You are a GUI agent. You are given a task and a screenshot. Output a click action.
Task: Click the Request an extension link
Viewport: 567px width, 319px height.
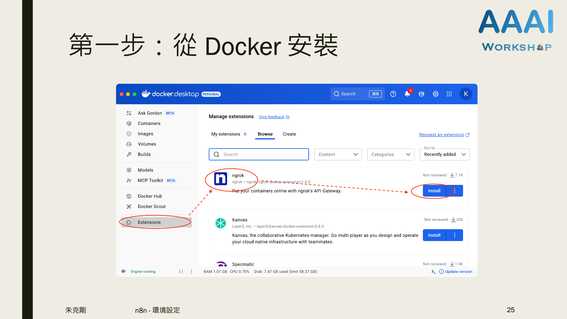point(441,135)
